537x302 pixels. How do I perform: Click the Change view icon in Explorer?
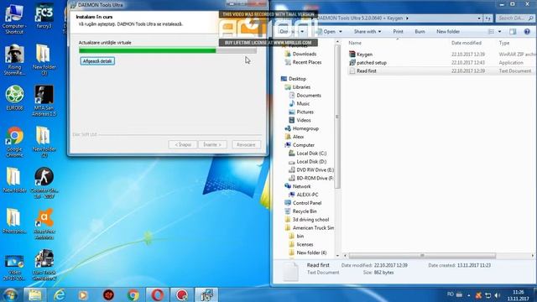pos(491,32)
